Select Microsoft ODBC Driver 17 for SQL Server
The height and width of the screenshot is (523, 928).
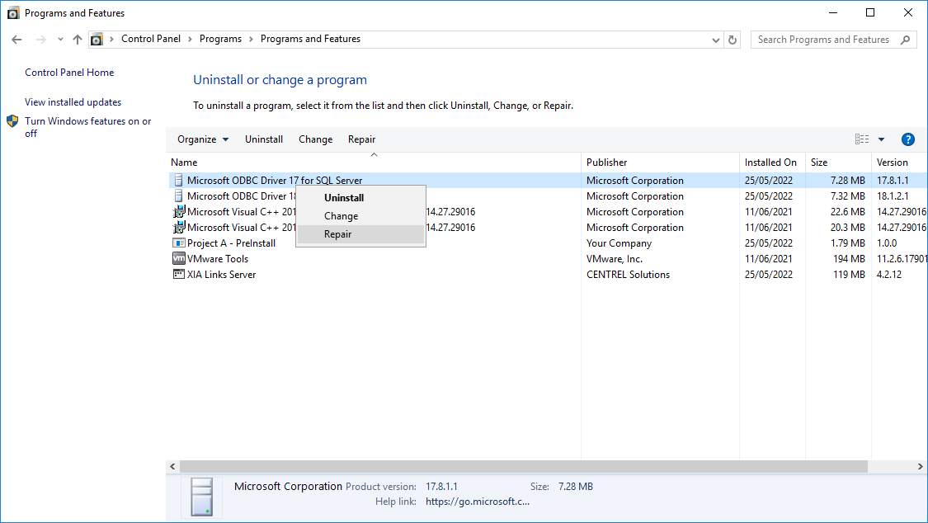coord(275,181)
